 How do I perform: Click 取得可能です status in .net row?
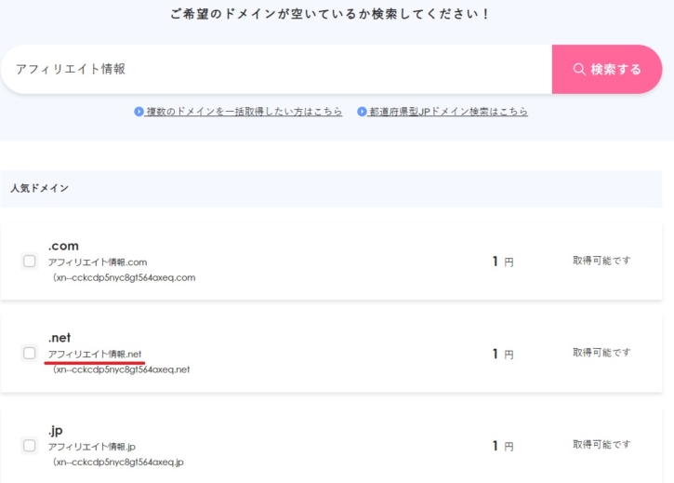point(601,353)
